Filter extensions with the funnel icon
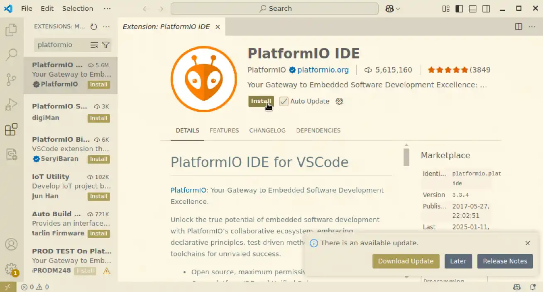The height and width of the screenshot is (292, 543). [106, 45]
